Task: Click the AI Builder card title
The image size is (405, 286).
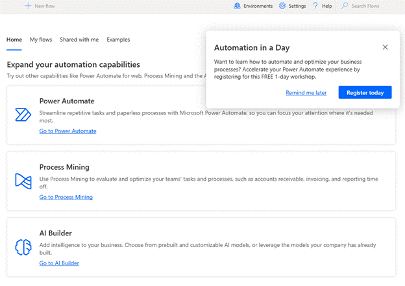Action: pos(56,233)
